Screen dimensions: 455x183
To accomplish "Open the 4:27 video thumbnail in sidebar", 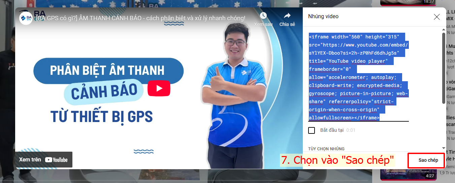I will tap(408, 175).
